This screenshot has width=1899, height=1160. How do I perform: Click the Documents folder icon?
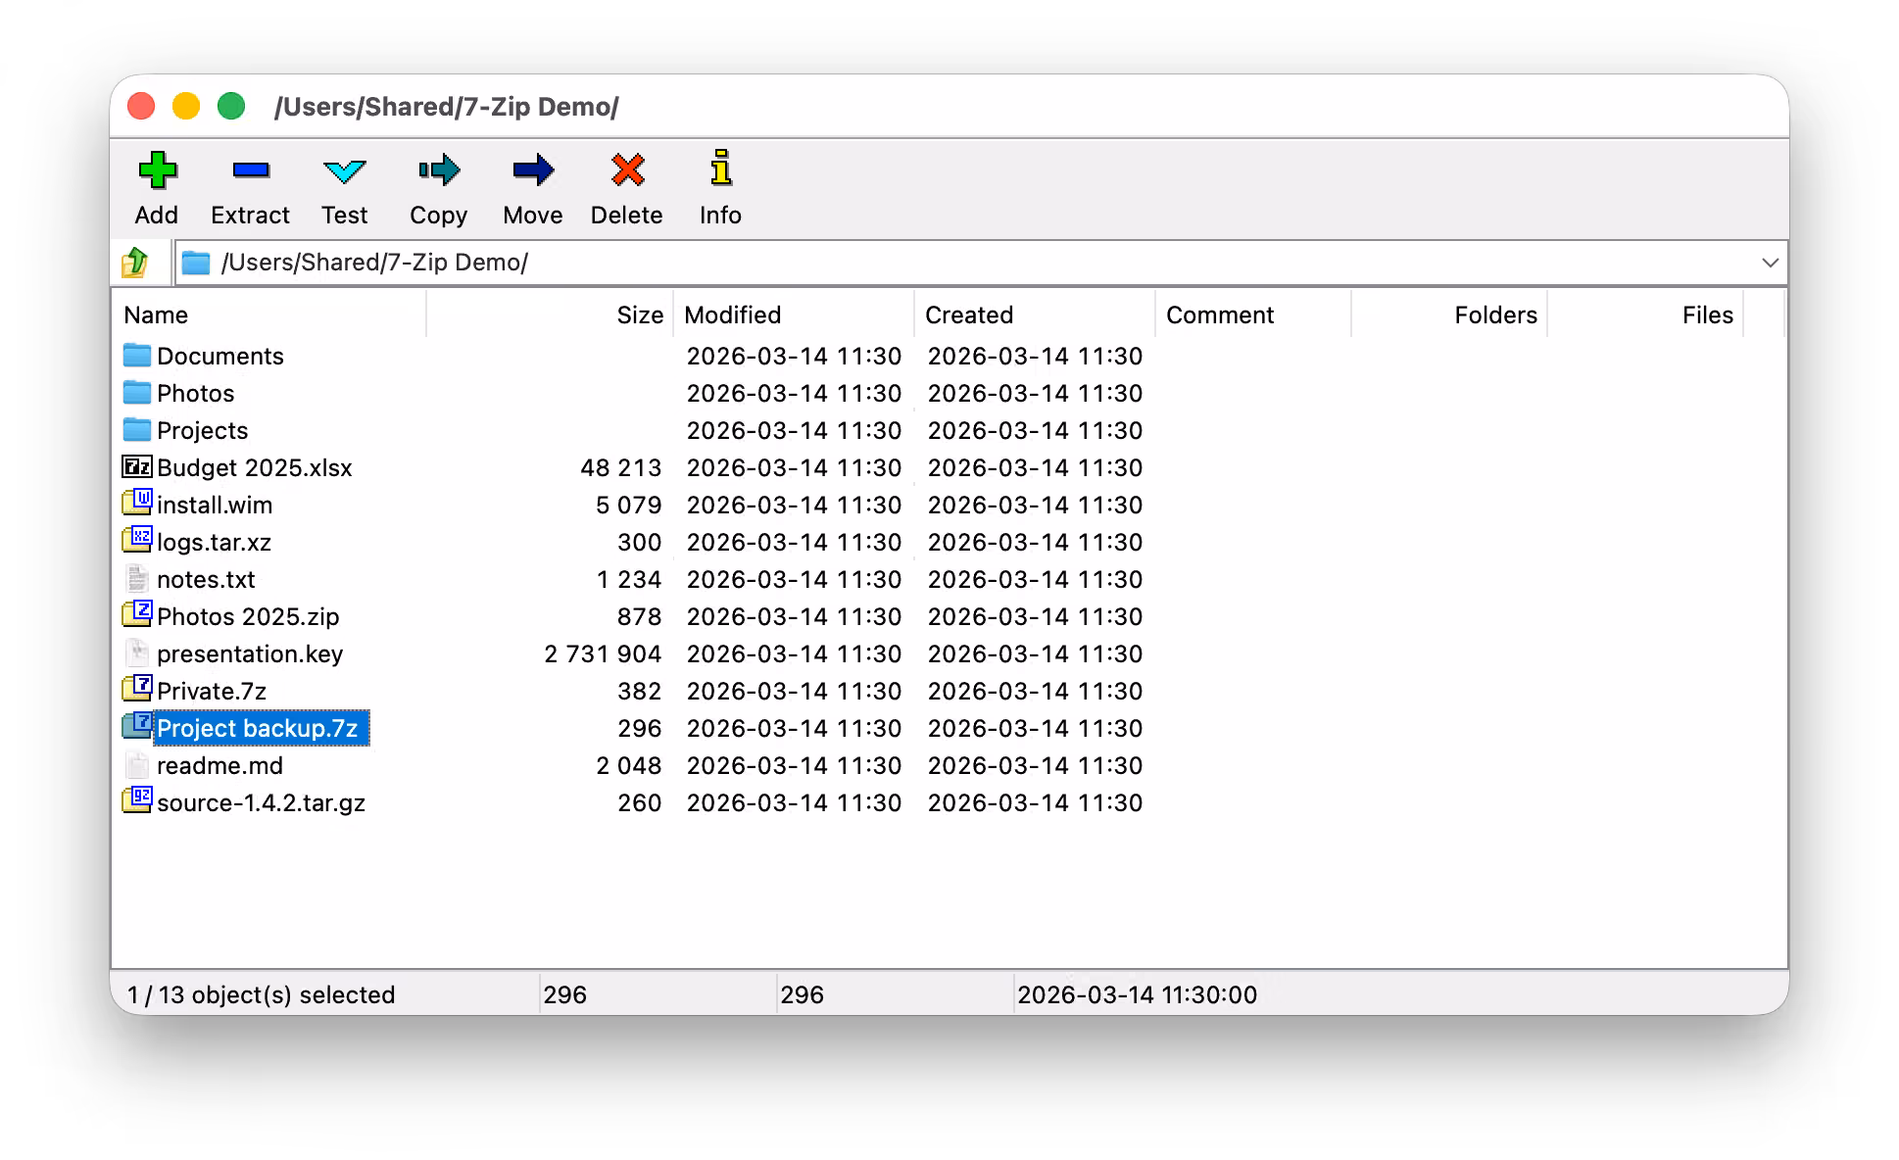[x=137, y=355]
